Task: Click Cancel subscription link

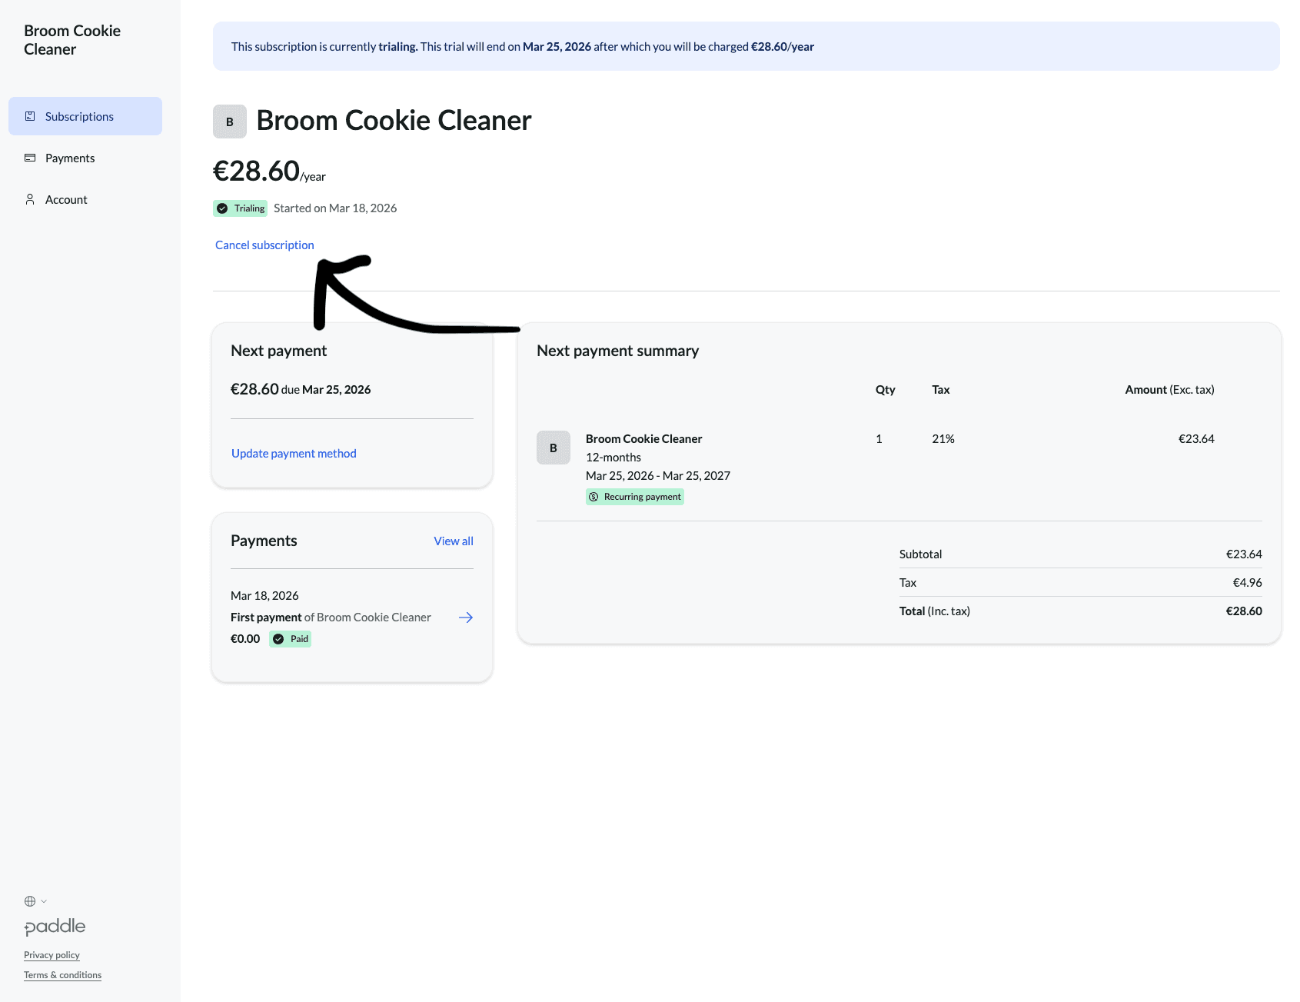Action: (264, 245)
